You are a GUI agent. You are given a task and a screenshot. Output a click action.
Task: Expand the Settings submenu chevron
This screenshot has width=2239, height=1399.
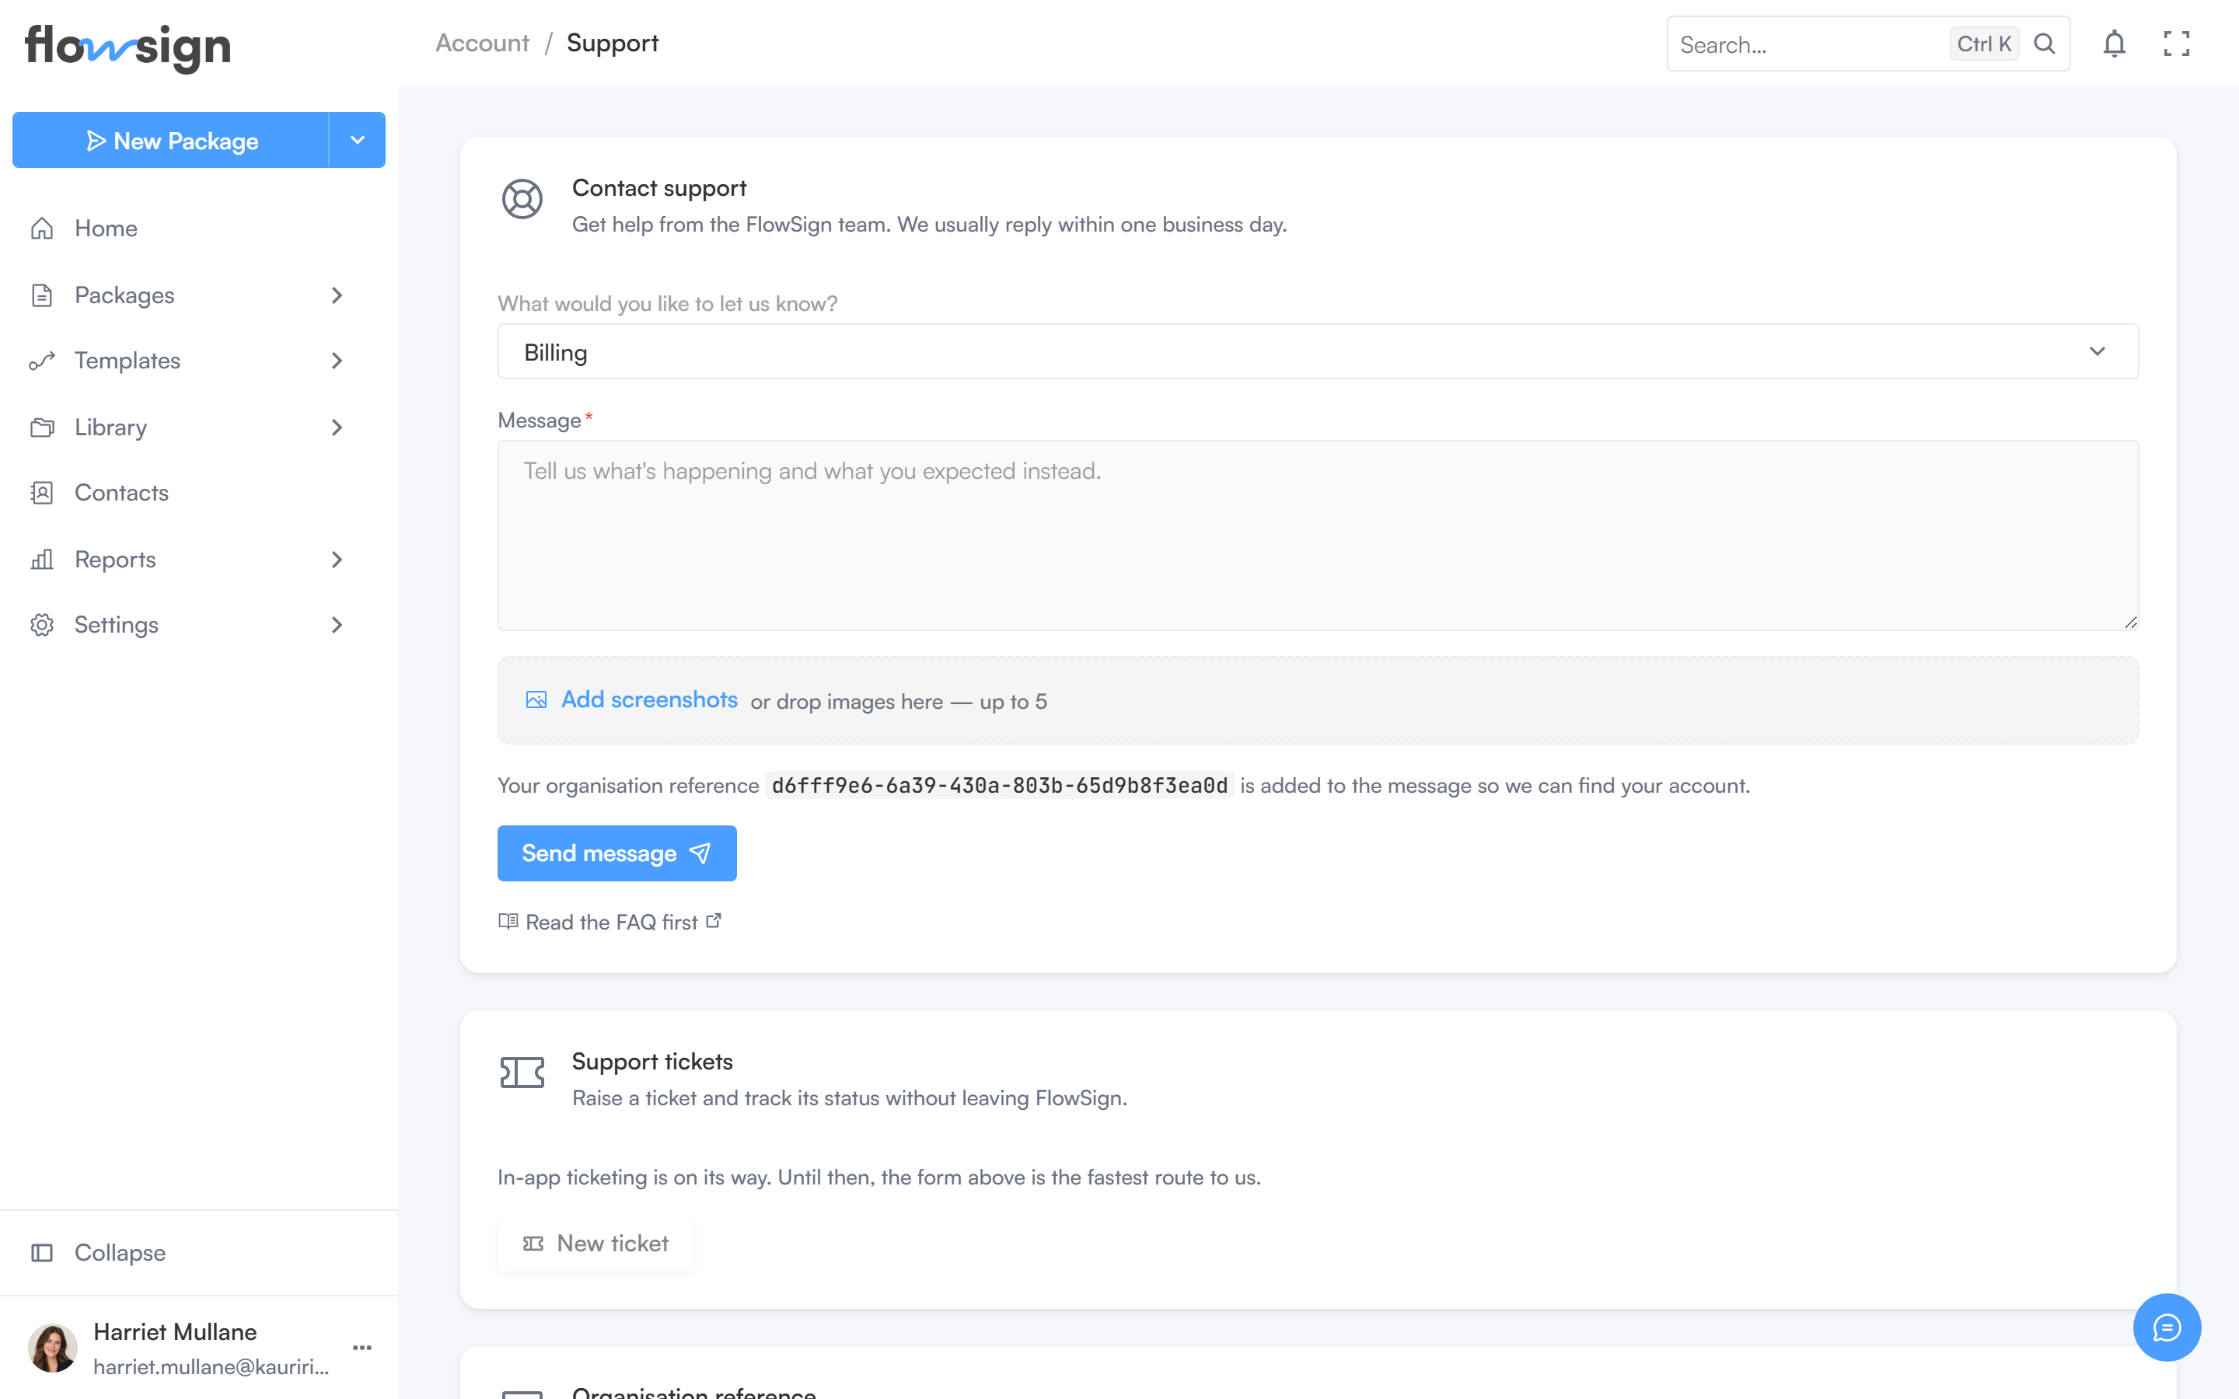pos(337,625)
